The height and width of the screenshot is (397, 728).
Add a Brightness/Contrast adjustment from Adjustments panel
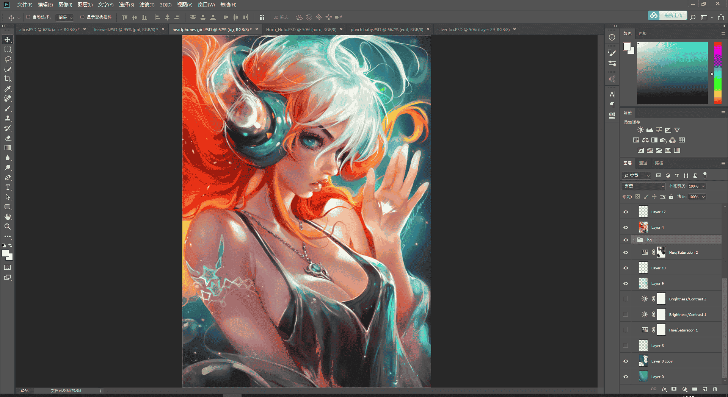pos(640,130)
